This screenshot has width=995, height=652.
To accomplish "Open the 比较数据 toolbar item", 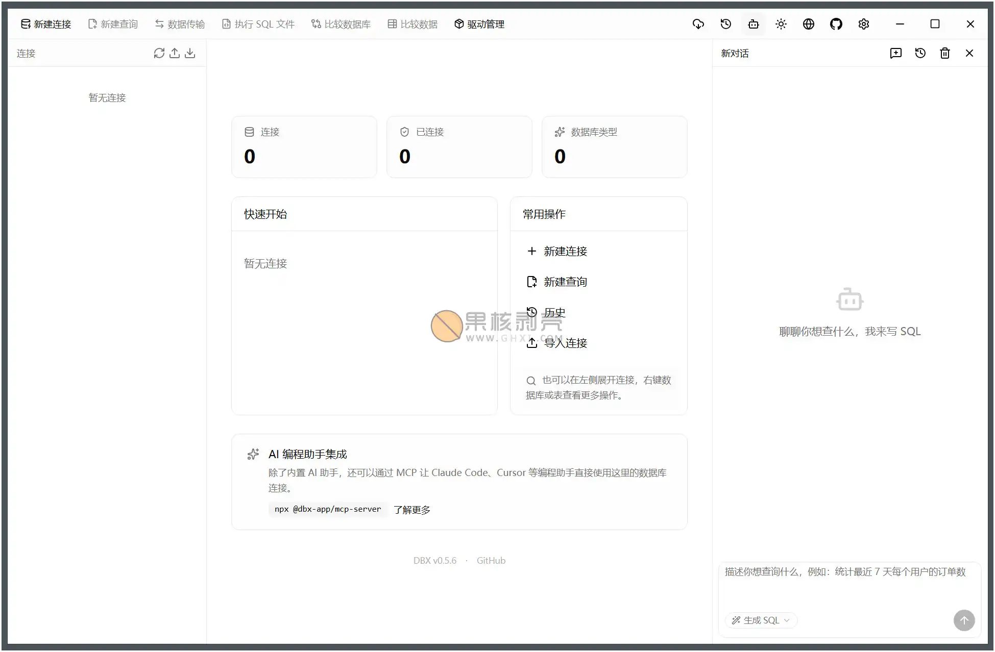I will point(412,24).
